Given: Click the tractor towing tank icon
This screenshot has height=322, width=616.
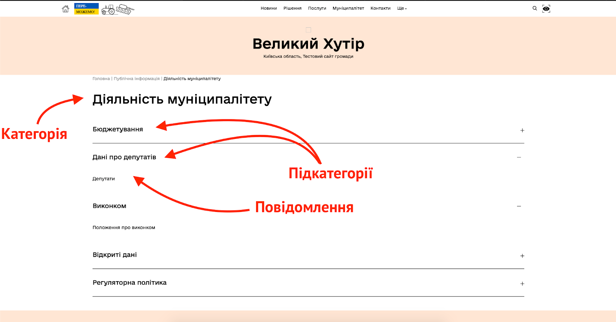Looking at the screenshot, I should pos(118,9).
